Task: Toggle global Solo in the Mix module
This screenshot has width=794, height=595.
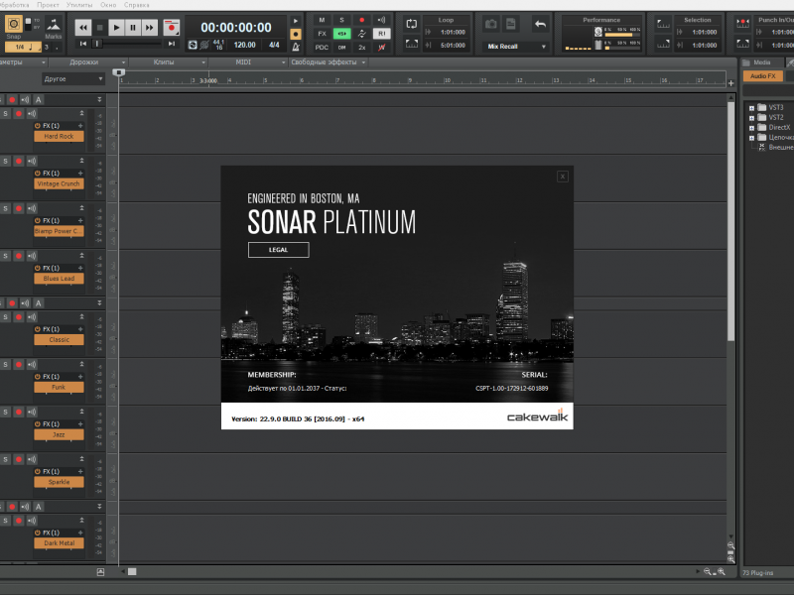Action: 341,20
